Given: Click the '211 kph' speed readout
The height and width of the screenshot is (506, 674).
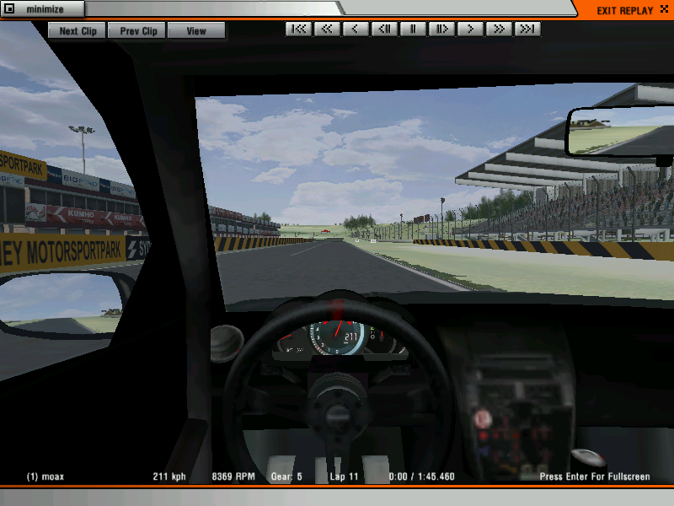Looking at the screenshot, I should [x=169, y=476].
